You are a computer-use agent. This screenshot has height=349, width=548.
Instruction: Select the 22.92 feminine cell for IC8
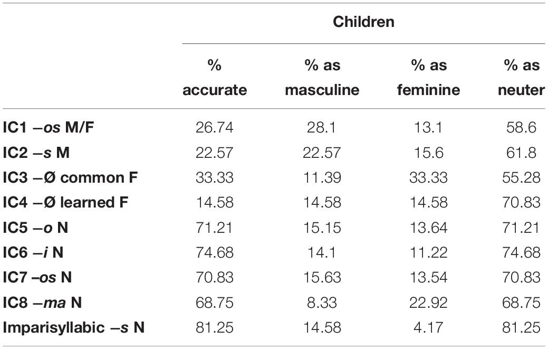click(428, 303)
